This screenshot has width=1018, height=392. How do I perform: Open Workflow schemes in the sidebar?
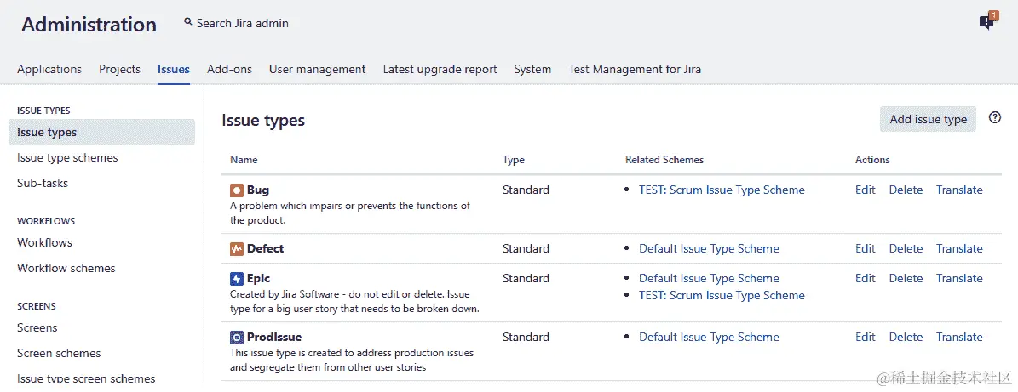click(x=66, y=269)
